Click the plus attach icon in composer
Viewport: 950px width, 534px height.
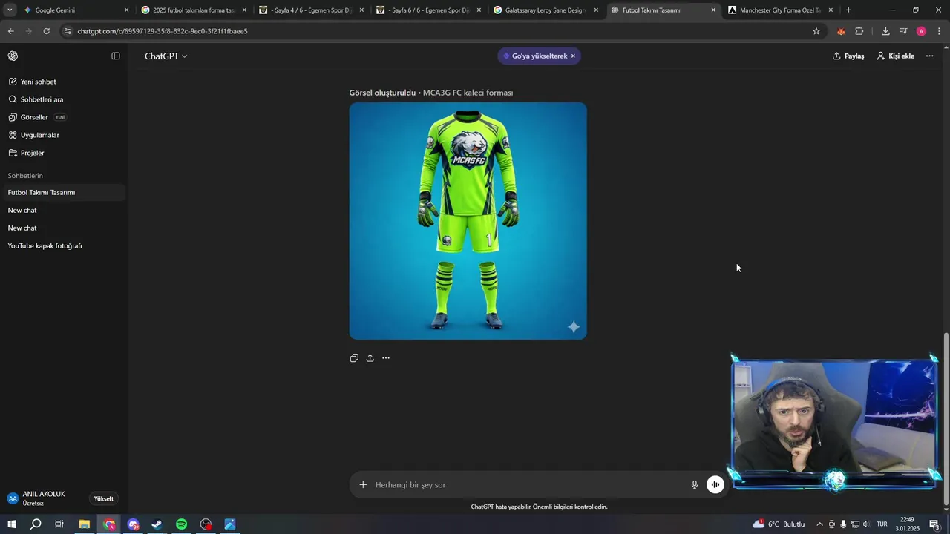click(363, 485)
